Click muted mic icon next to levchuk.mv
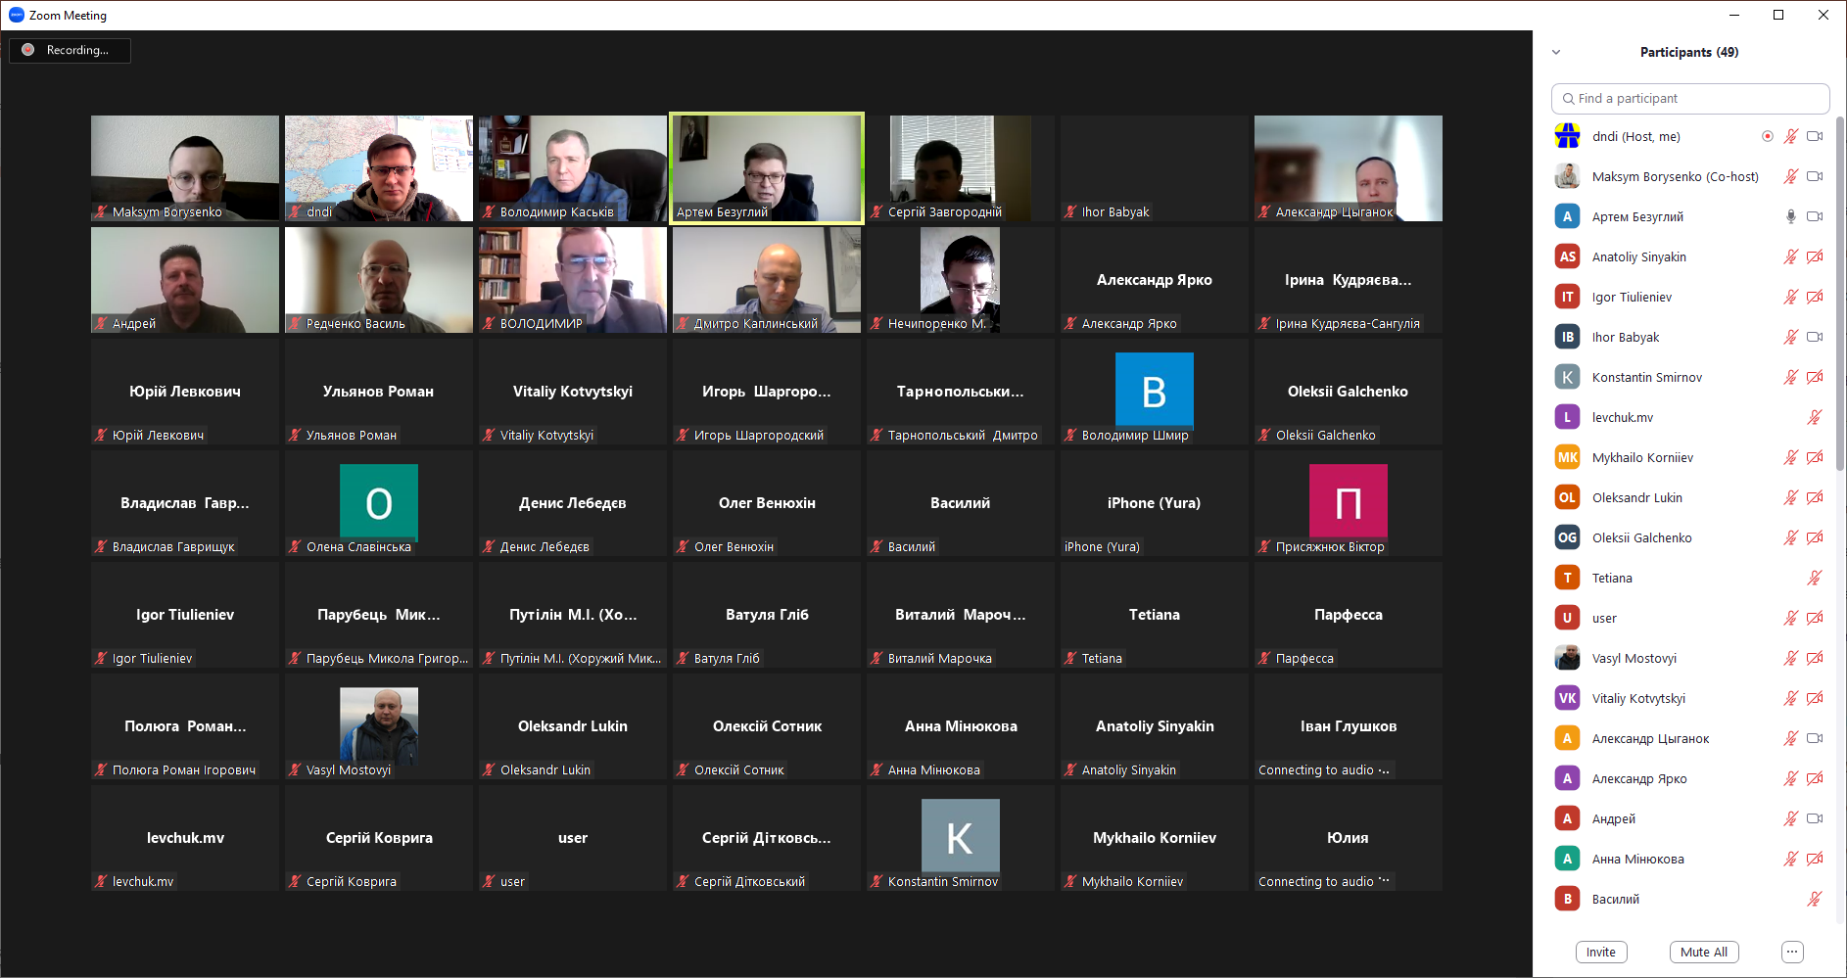Screen dimensions: 1847x978 pyautogui.click(x=1814, y=417)
